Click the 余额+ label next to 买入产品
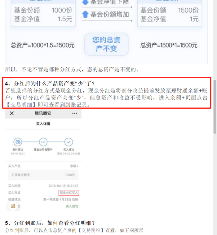217x235 pixels. [x=74, y=166]
